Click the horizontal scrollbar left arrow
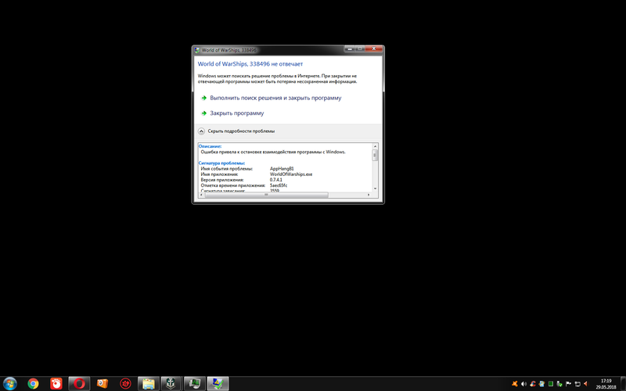The image size is (626, 391). point(201,195)
